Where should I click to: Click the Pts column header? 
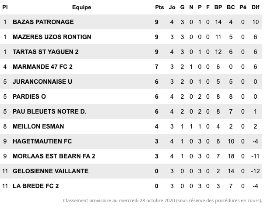tap(159, 7)
